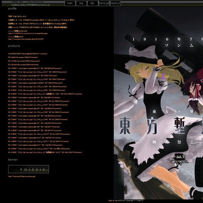The width and height of the screenshot is (203, 203).
Task: Select COLONIZATION Practicable#0 product entry
Action: click(28, 54)
